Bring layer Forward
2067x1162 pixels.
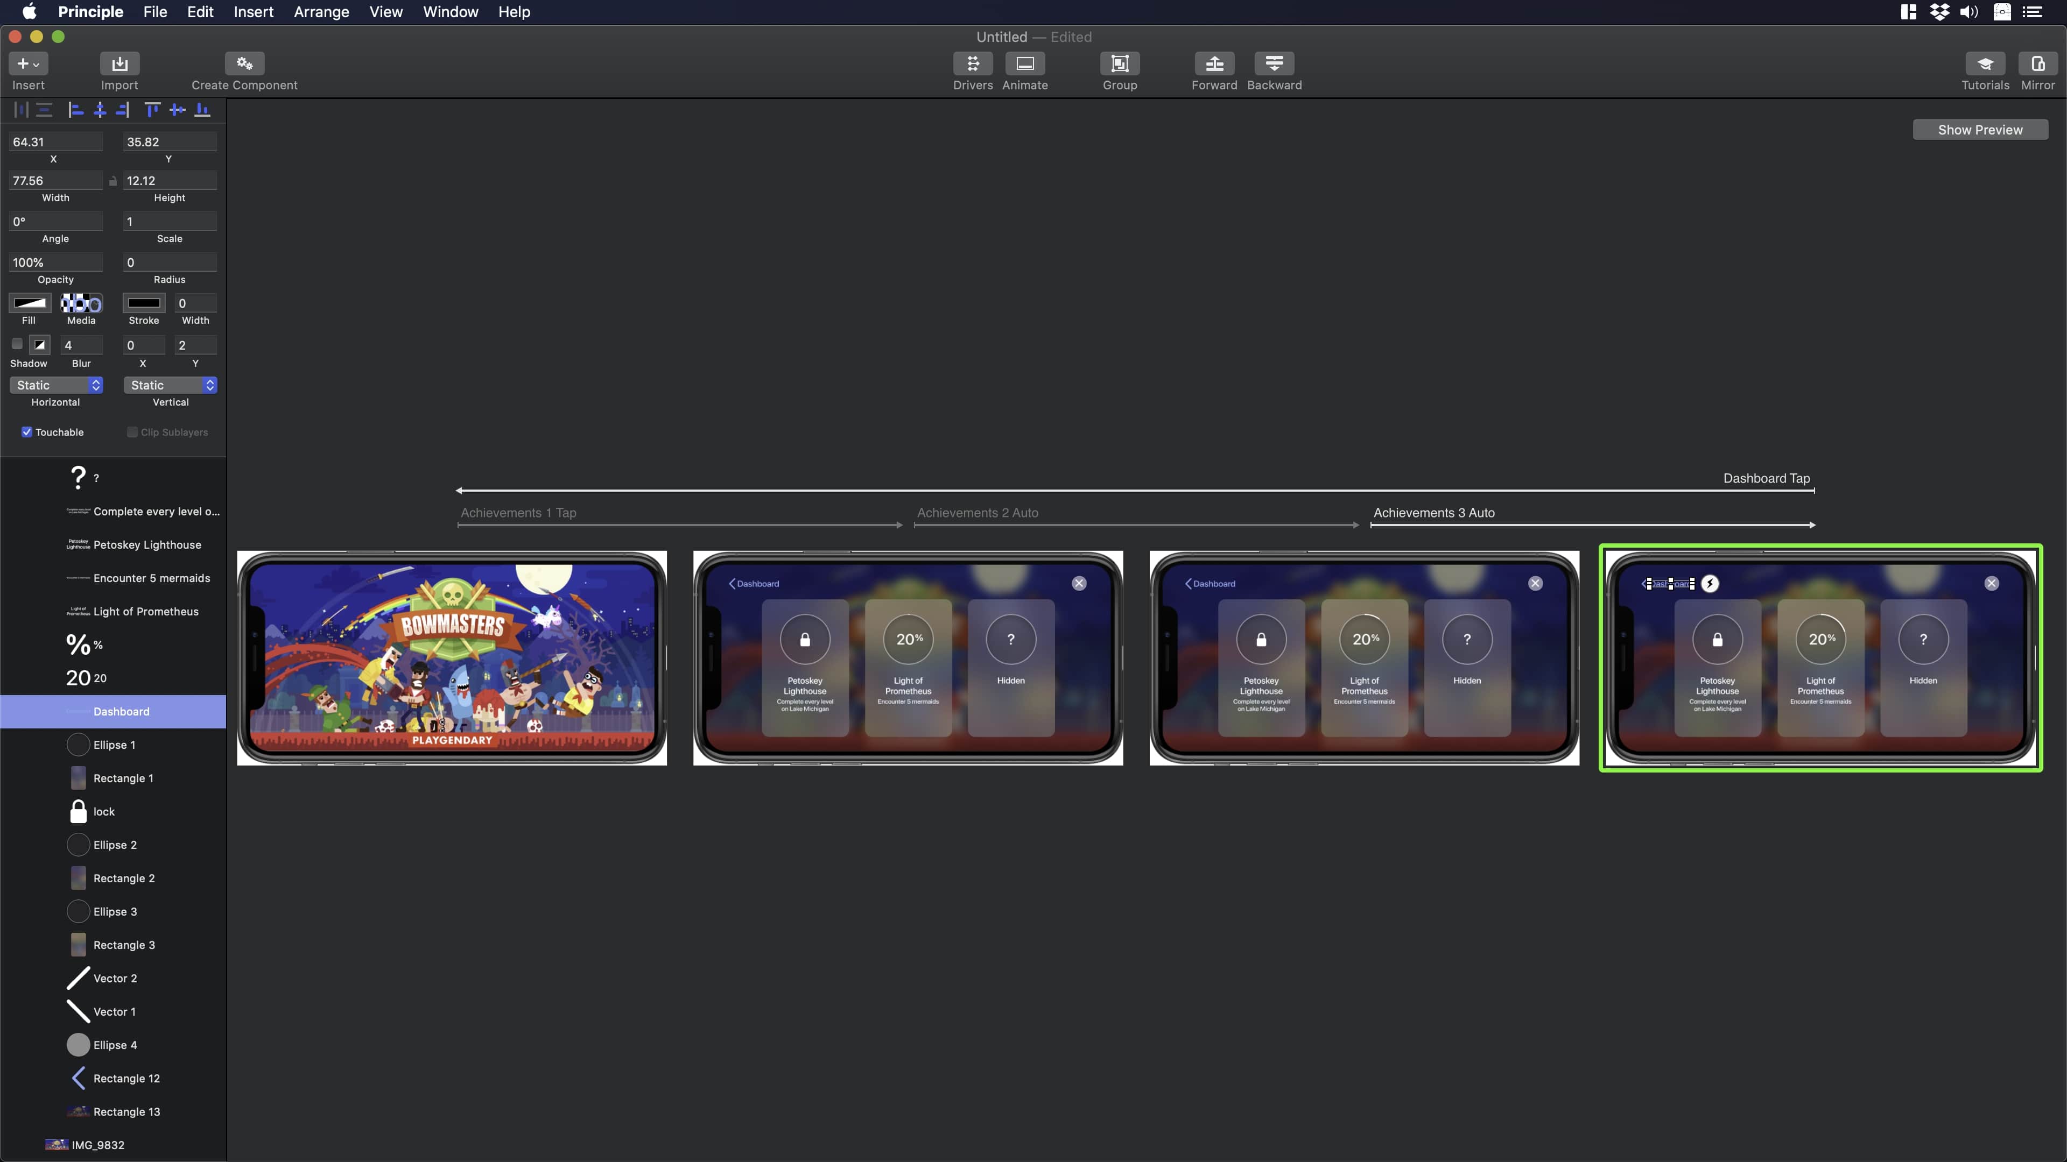pos(1214,63)
